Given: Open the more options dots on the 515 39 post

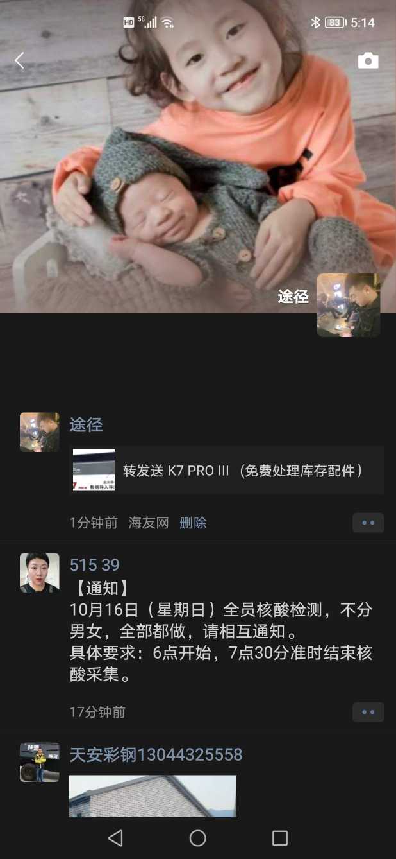Looking at the screenshot, I should (368, 712).
